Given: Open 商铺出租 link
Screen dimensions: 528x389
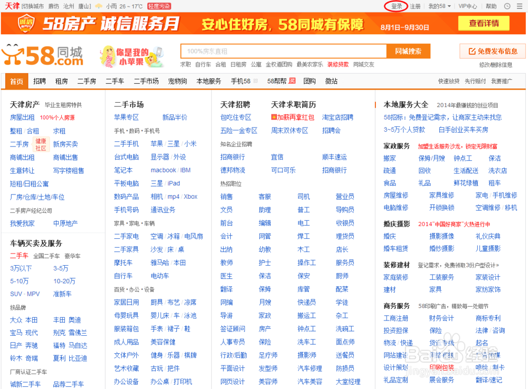Looking at the screenshot, I should 22,158.
